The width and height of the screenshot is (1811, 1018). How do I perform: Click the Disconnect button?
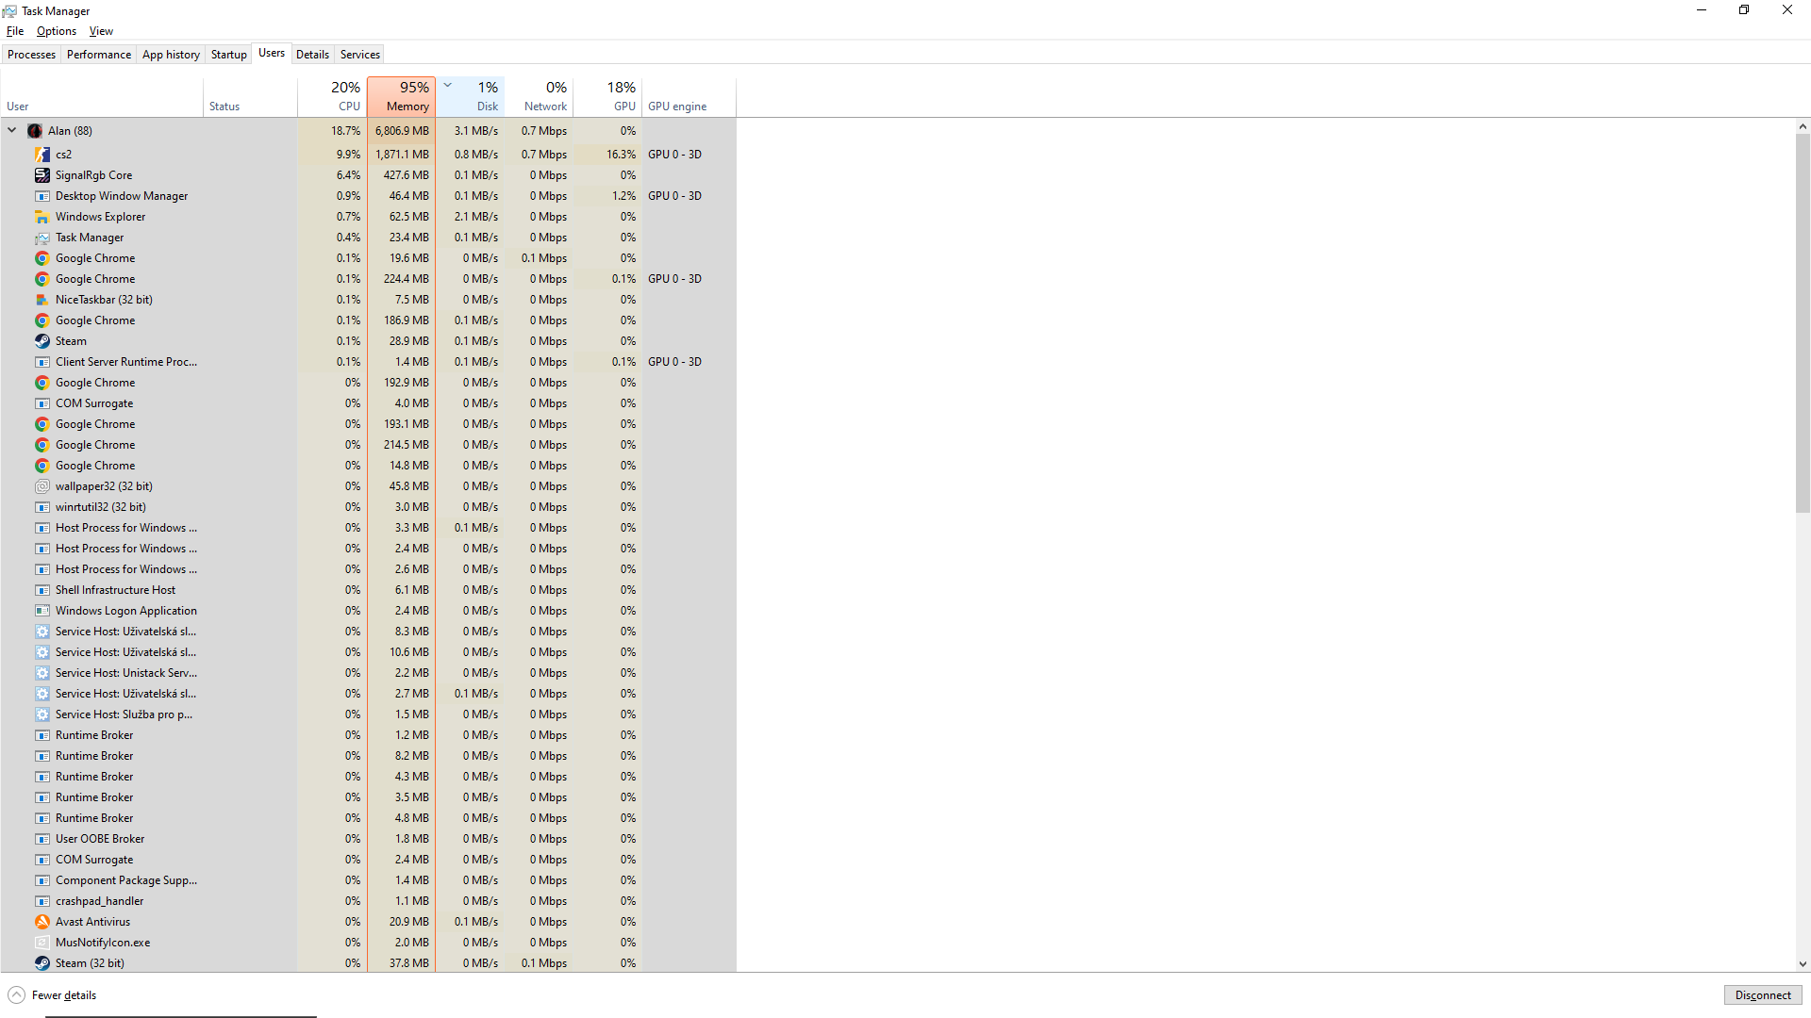tap(1763, 995)
